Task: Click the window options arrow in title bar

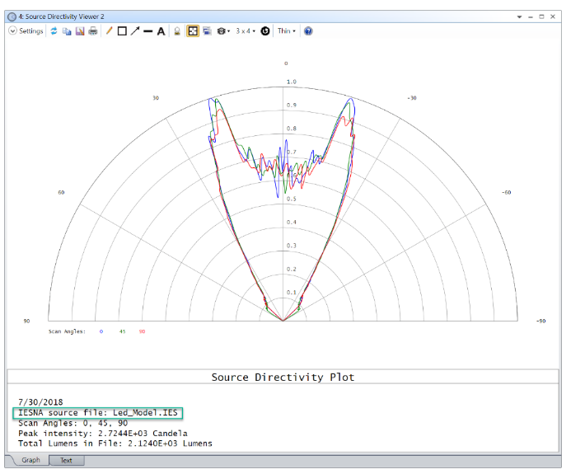Action: 519,16
